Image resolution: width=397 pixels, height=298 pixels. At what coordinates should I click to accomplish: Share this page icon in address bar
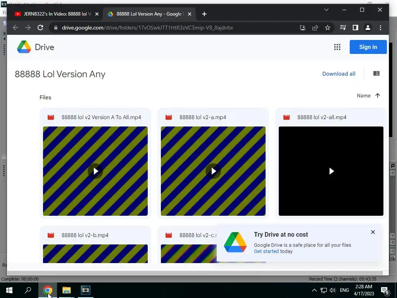[x=315, y=28]
